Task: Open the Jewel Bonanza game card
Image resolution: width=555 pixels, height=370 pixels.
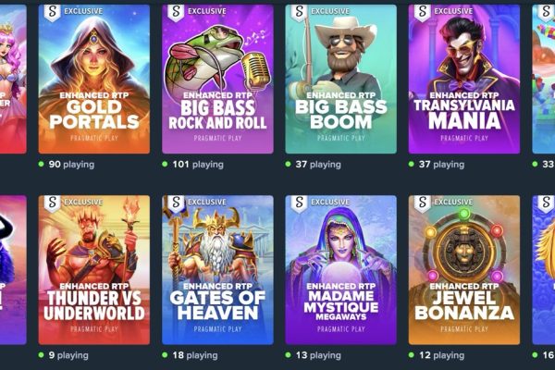Action: pos(464,270)
